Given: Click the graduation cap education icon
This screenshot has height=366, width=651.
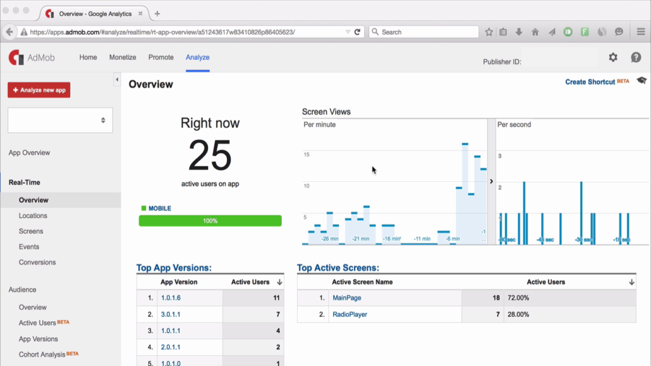Looking at the screenshot, I should [642, 80].
